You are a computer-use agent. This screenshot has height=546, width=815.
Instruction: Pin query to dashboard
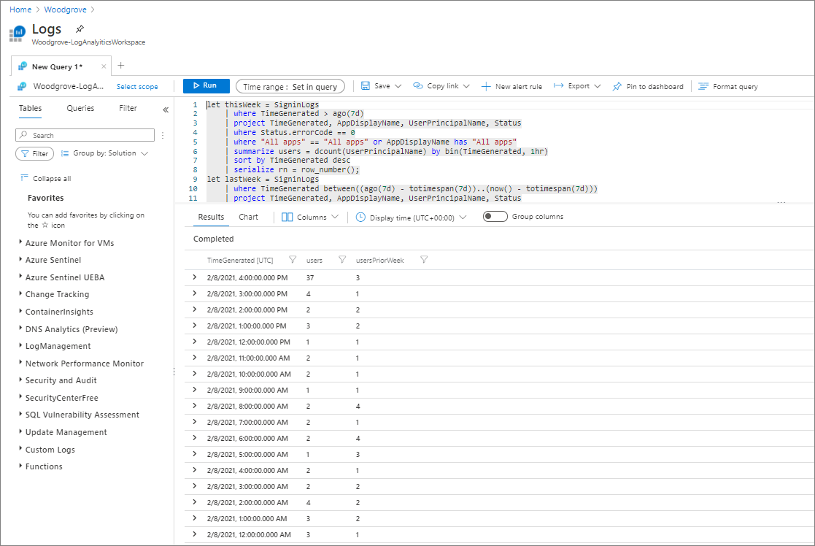(647, 86)
